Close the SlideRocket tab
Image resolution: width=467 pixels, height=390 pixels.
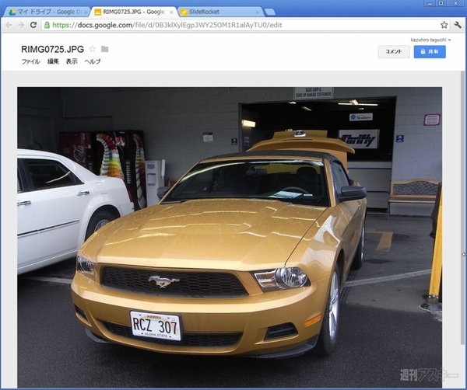click(x=258, y=12)
